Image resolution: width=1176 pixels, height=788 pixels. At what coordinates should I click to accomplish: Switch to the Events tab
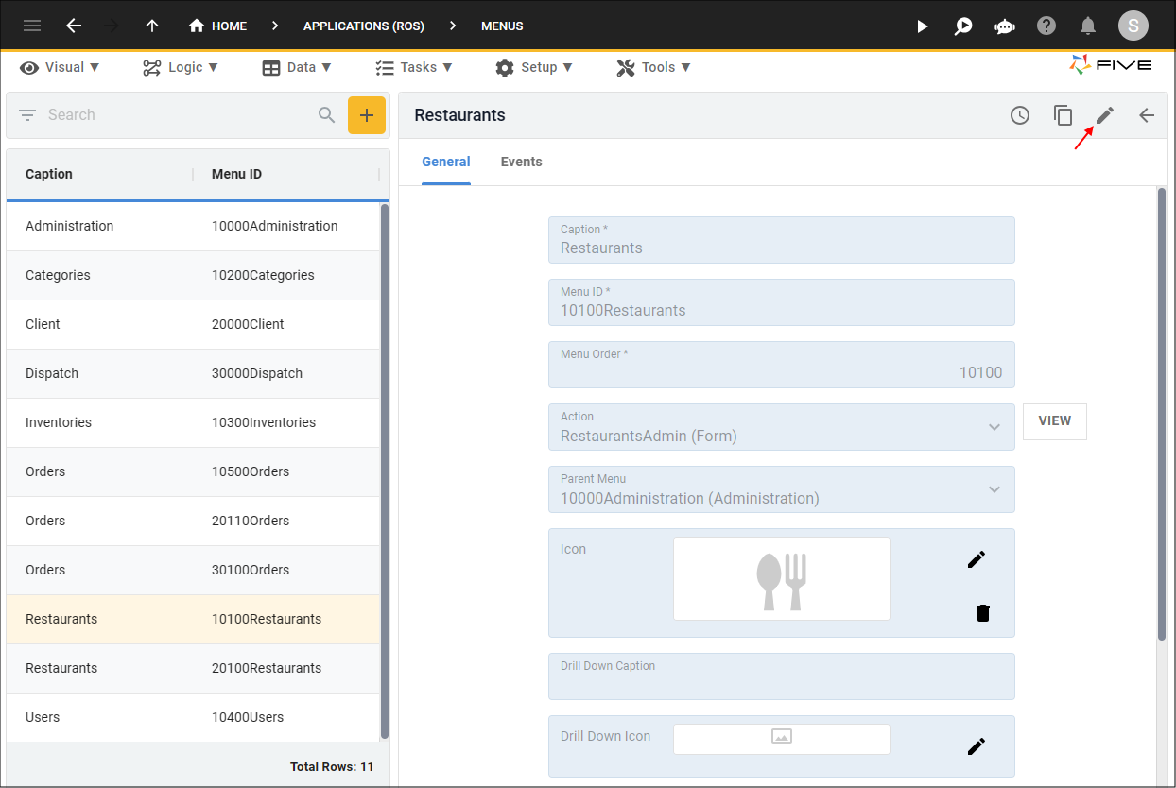(x=522, y=162)
